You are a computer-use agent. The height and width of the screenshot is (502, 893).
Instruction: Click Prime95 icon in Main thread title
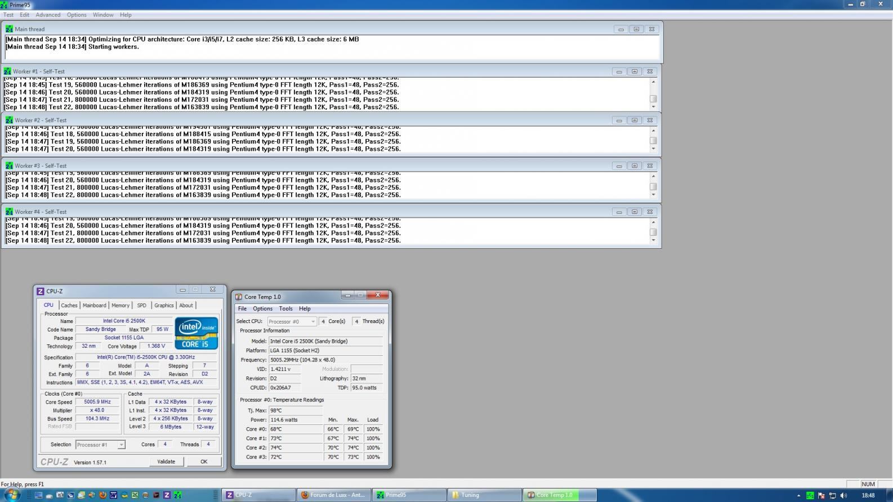pos(9,29)
